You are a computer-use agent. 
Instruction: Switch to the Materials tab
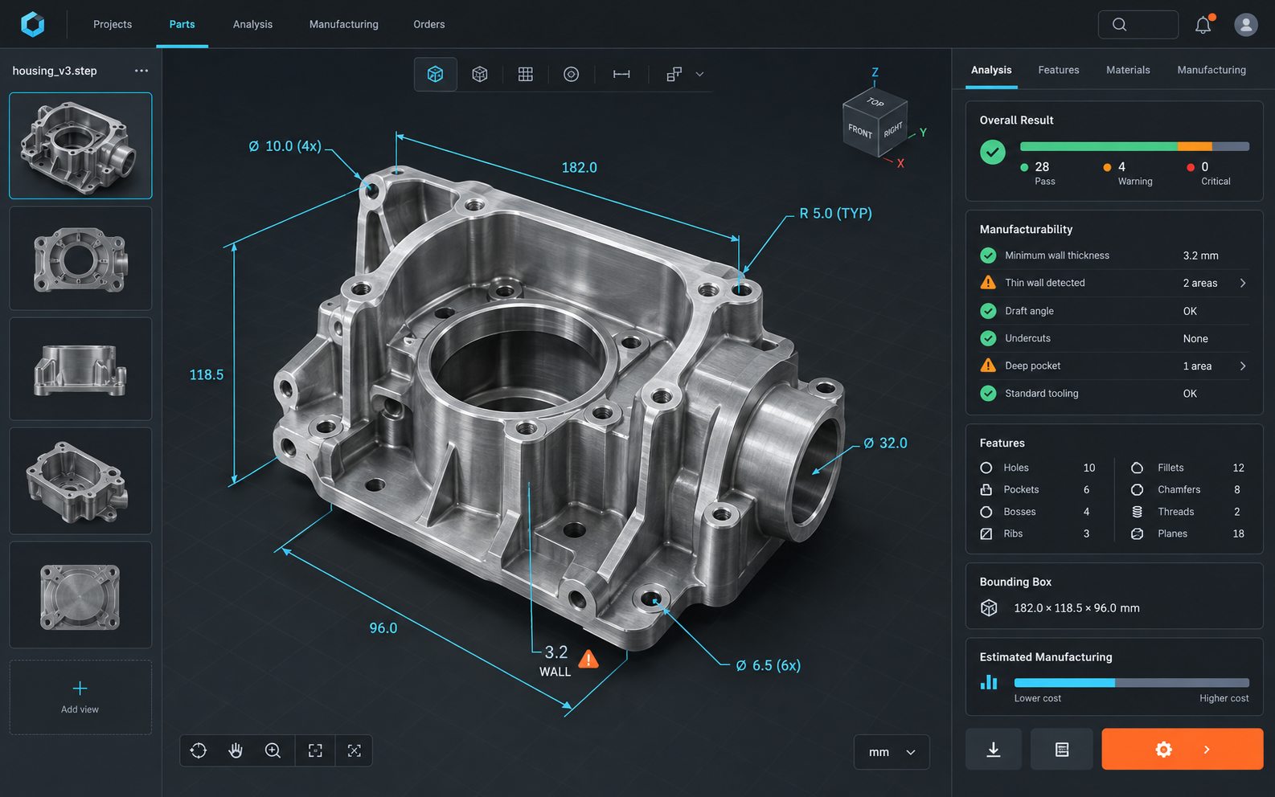(1128, 70)
